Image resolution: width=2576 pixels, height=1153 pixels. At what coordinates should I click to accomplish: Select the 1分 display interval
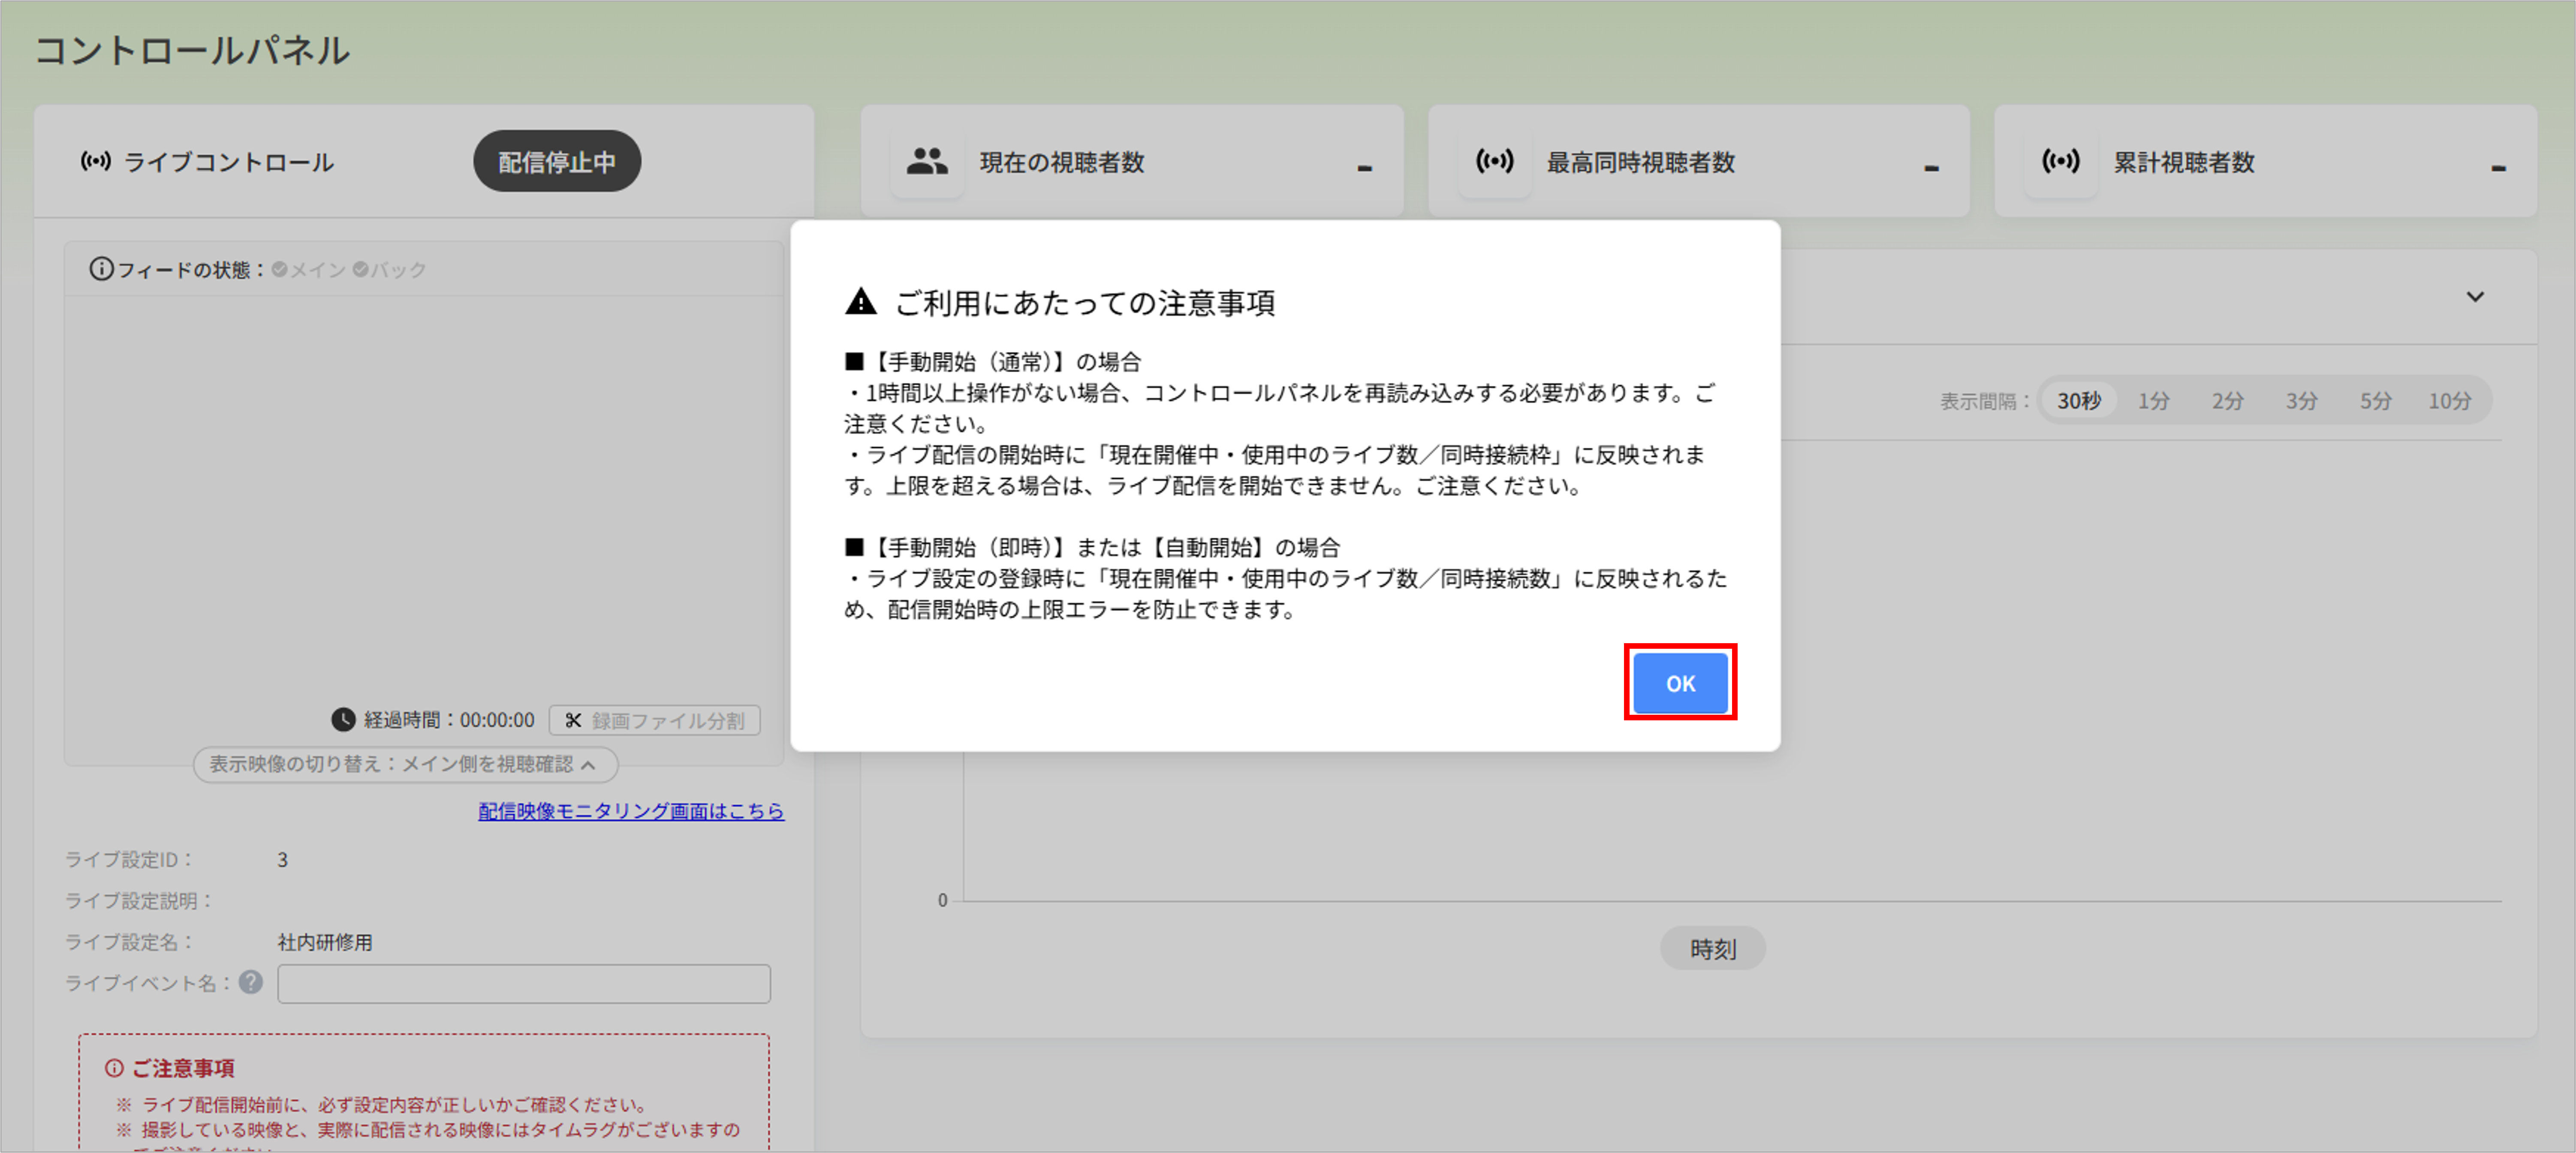(2154, 401)
